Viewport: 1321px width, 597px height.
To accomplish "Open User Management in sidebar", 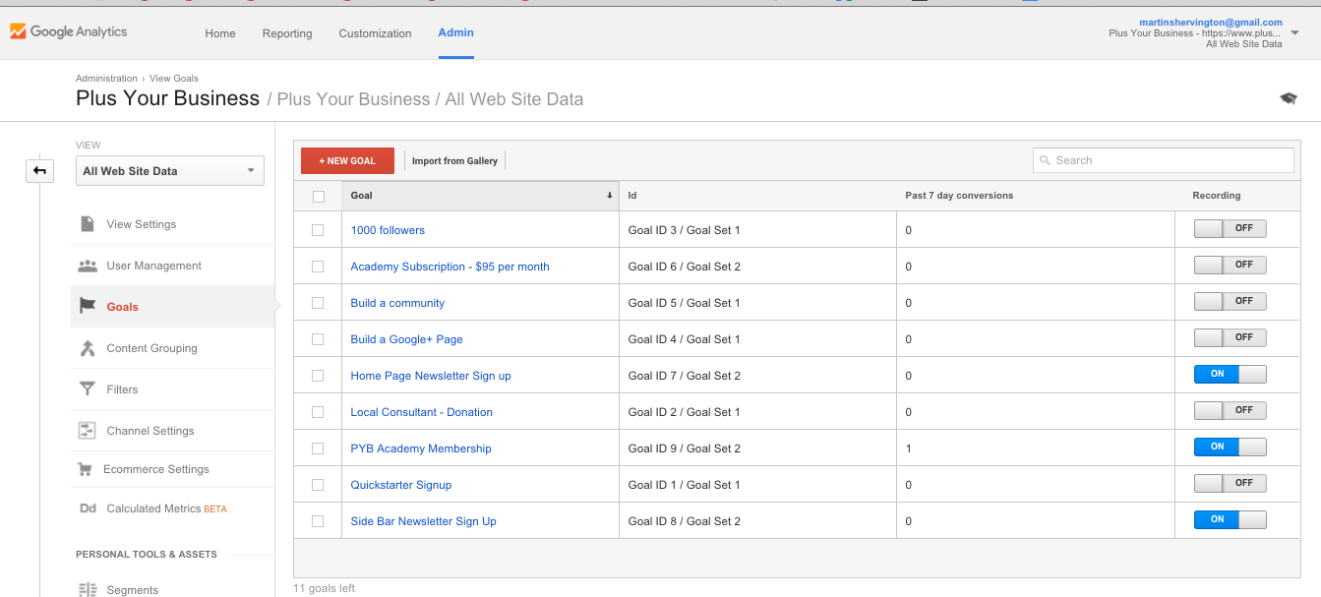I will tap(154, 266).
